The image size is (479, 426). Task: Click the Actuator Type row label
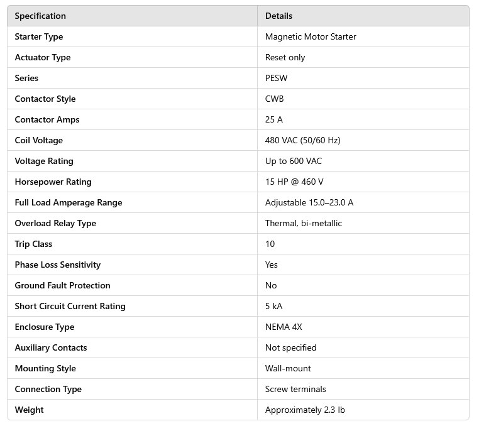[43, 57]
